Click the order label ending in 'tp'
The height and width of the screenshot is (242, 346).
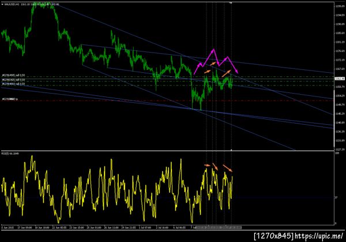coord(10,99)
